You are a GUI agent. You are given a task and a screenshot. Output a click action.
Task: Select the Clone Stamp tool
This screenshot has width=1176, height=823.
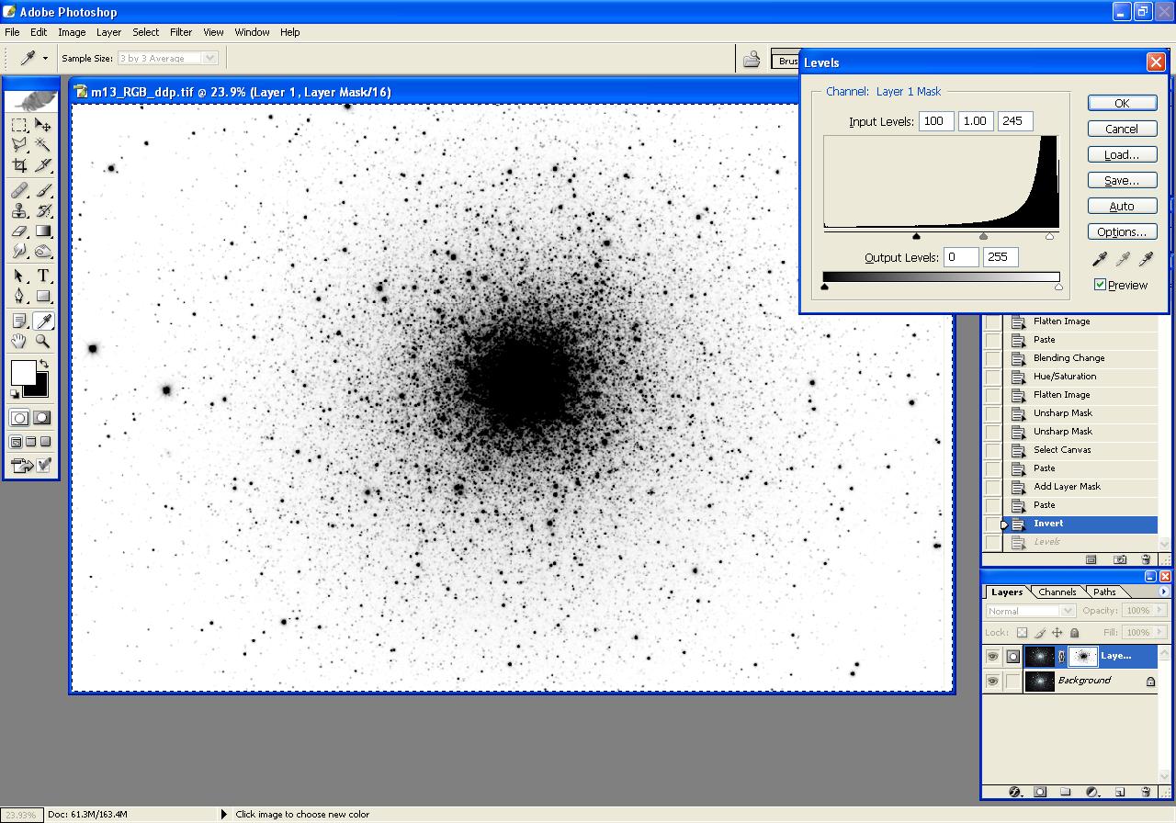[19, 210]
